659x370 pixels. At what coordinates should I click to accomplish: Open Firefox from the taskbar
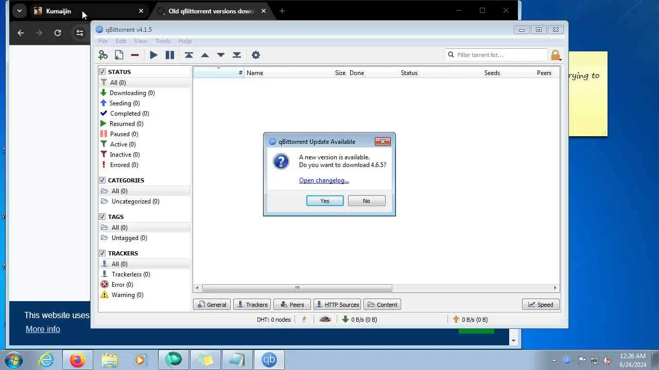tap(78, 360)
